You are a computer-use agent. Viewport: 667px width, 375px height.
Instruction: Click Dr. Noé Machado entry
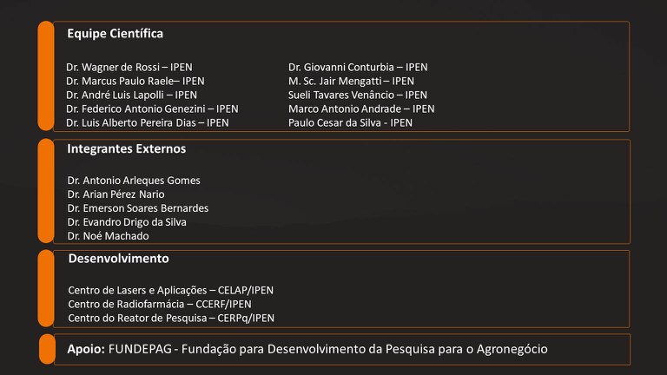109,236
